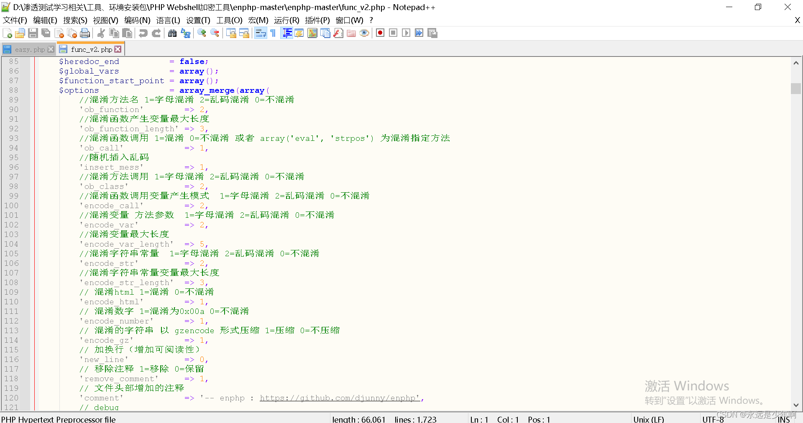Open the 语言(L) menu
Screen dimensions: 803x423
coord(168,20)
